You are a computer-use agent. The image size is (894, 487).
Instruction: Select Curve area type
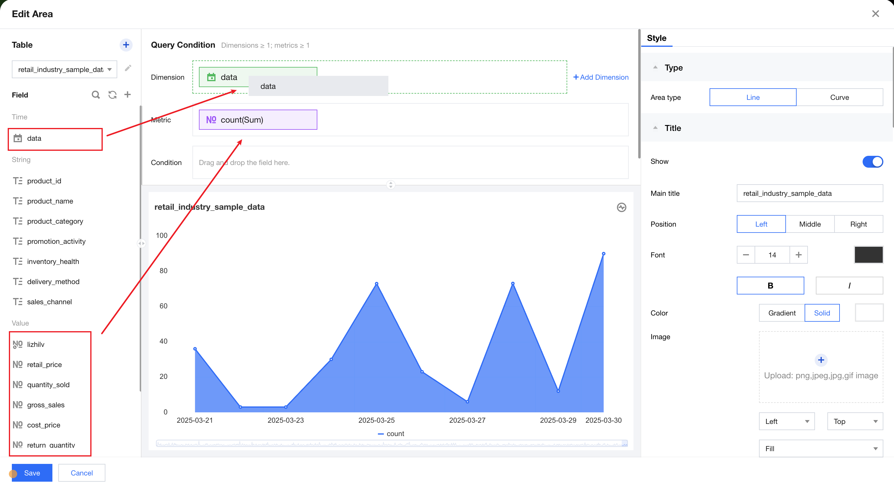(x=839, y=97)
